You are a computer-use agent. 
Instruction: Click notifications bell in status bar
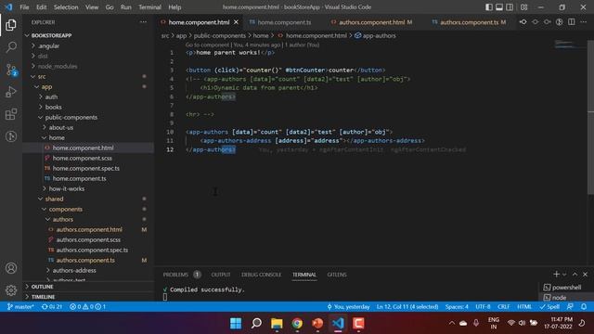[x=584, y=306]
